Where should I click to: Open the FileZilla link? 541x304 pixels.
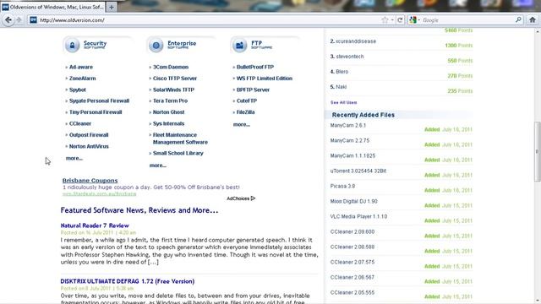pyautogui.click(x=245, y=112)
